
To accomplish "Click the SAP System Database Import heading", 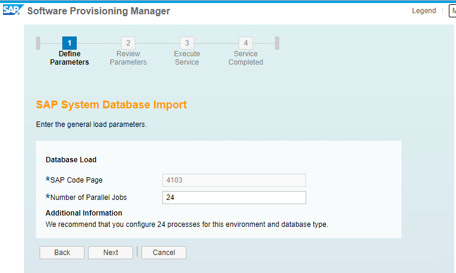I will pos(111,105).
